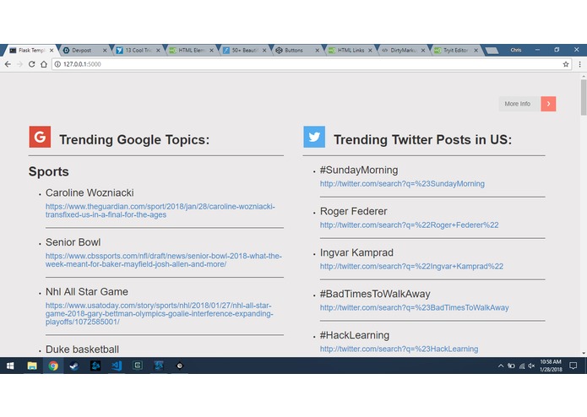Open the USA Today NHL All Star link
The image size is (587, 417).
click(x=160, y=313)
